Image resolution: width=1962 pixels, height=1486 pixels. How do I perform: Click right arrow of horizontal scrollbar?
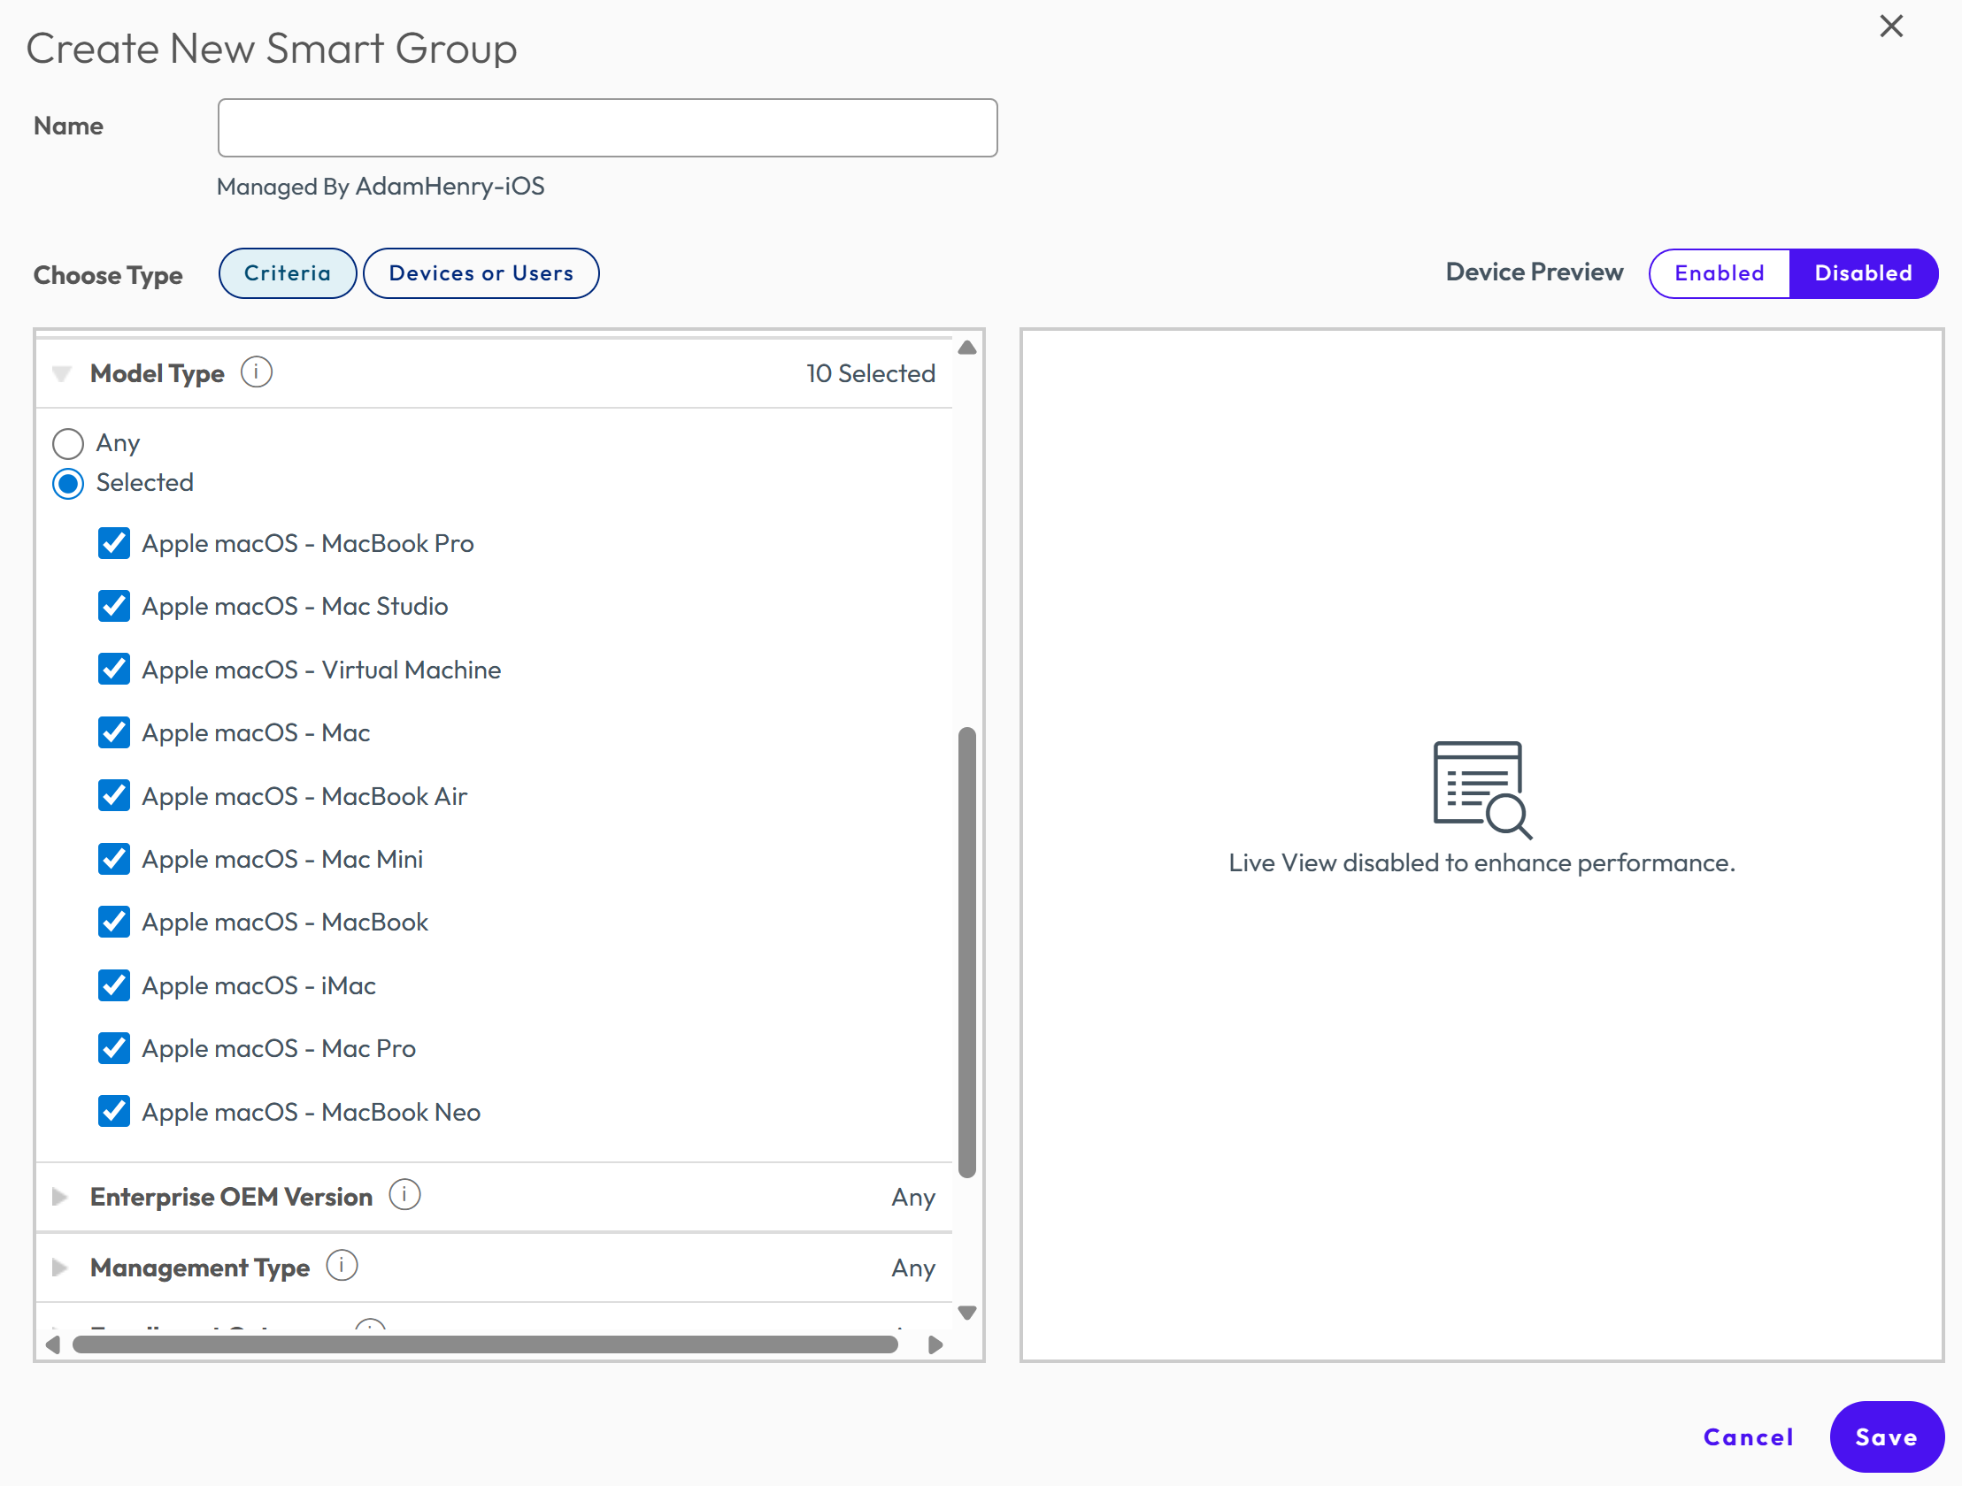coord(935,1345)
